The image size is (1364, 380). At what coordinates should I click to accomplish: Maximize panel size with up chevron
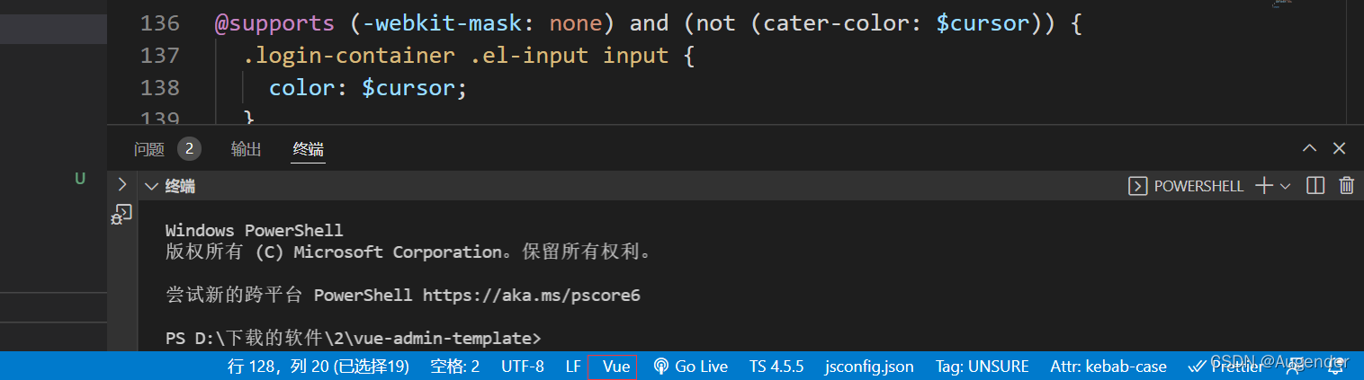click(x=1310, y=149)
